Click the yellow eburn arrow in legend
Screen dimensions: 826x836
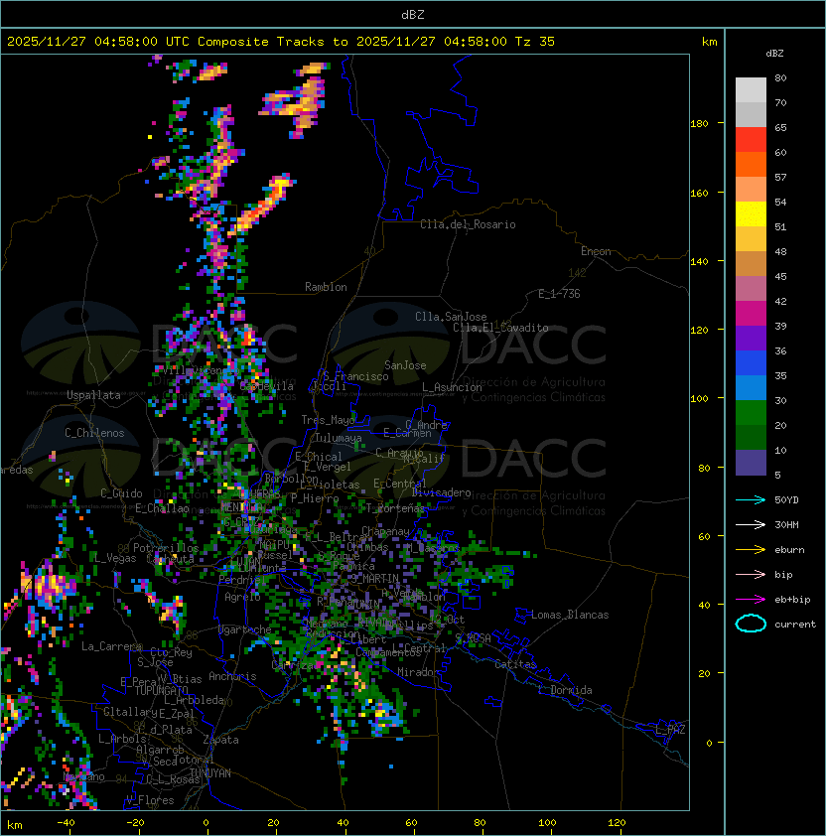(751, 550)
